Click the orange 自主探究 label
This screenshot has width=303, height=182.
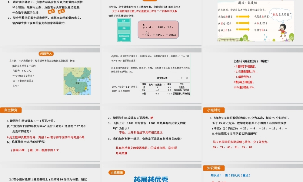tap(11, 110)
